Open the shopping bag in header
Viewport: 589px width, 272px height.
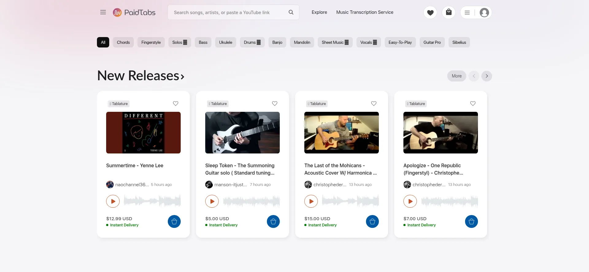(x=448, y=12)
